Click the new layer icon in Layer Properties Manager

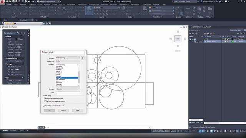205,33
